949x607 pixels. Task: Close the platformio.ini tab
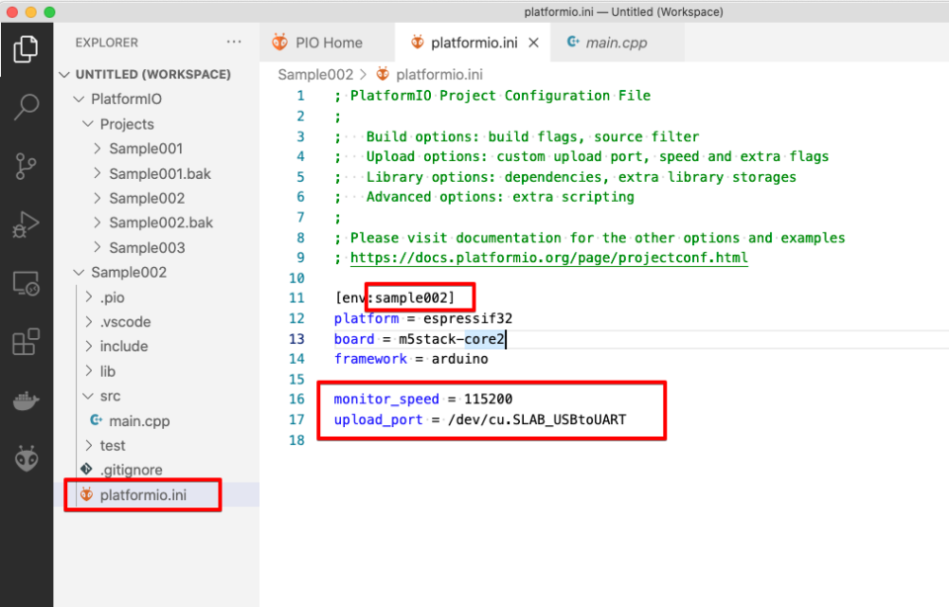point(533,43)
